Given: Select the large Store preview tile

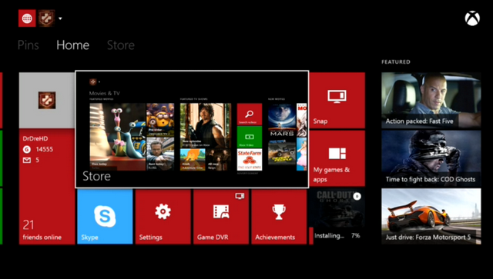Looking at the screenshot, I should (192, 129).
